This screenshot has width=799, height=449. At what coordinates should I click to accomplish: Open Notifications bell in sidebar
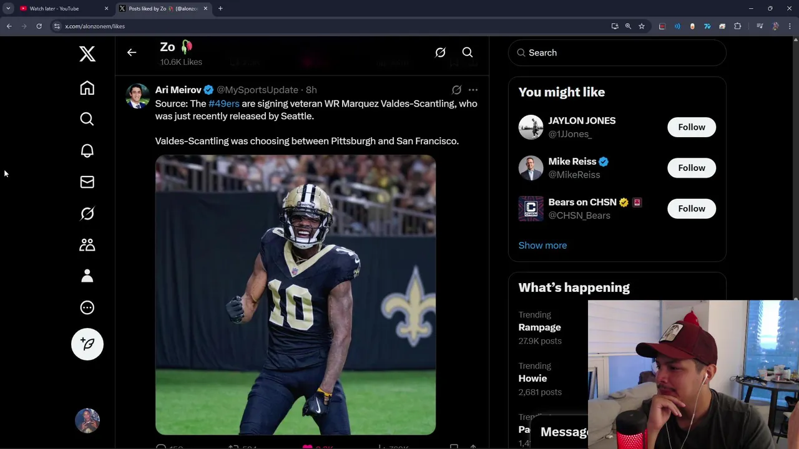point(87,150)
